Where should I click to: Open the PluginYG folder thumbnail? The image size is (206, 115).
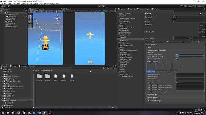47,76
